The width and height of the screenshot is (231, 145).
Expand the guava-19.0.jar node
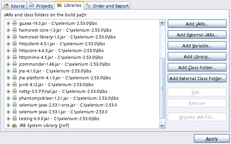pos(8,23)
